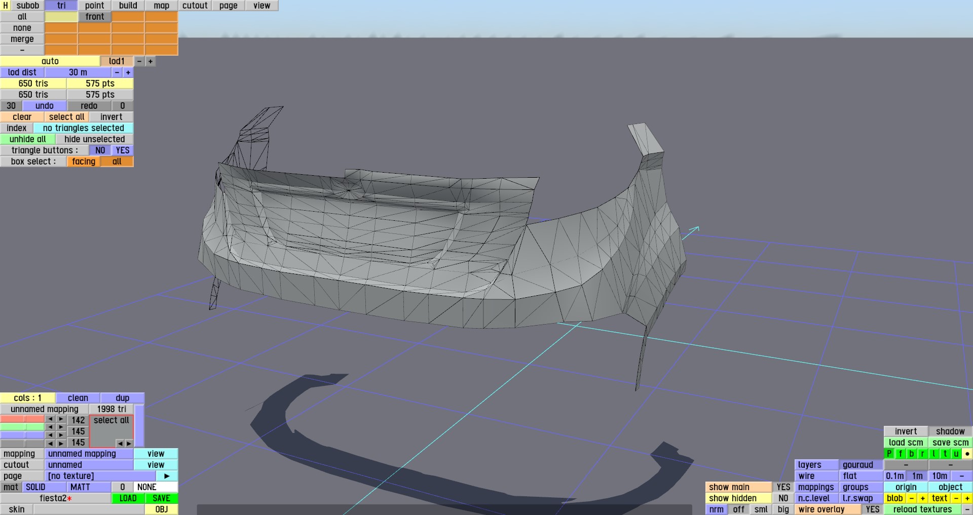Clear the triangle selection

coord(22,117)
